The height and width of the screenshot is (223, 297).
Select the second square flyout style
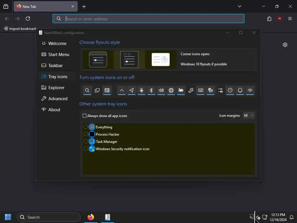(x=129, y=60)
